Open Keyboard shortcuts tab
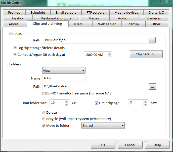173x152 pixels. click(56, 18)
